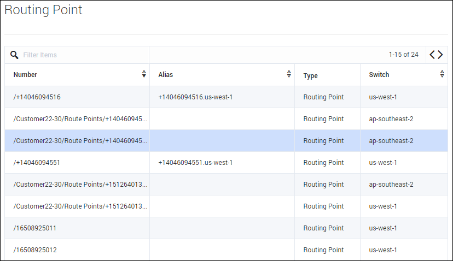The height and width of the screenshot is (261, 453).
Task: Select the /16508925011 routing point row
Action: [x=35, y=228]
